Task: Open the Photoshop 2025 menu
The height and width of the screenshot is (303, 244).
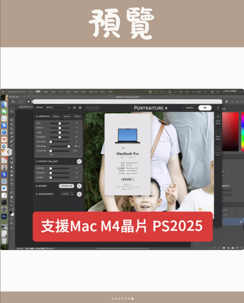Action: pos(17,92)
